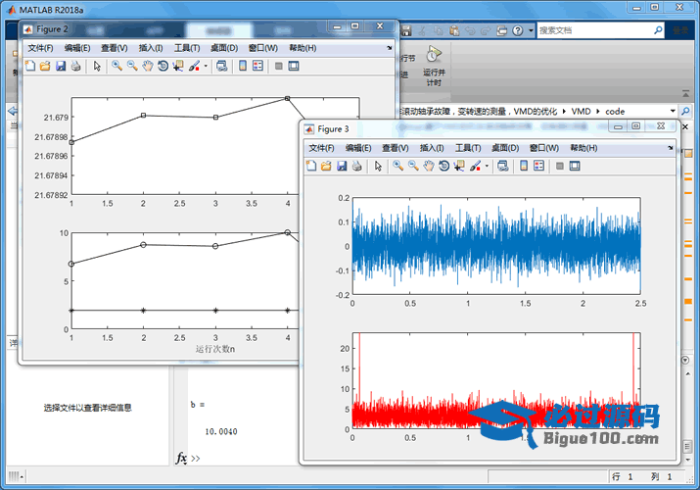This screenshot has width=700, height=490.
Task: Expand current folder path dropdown arrow
Action: (x=673, y=111)
